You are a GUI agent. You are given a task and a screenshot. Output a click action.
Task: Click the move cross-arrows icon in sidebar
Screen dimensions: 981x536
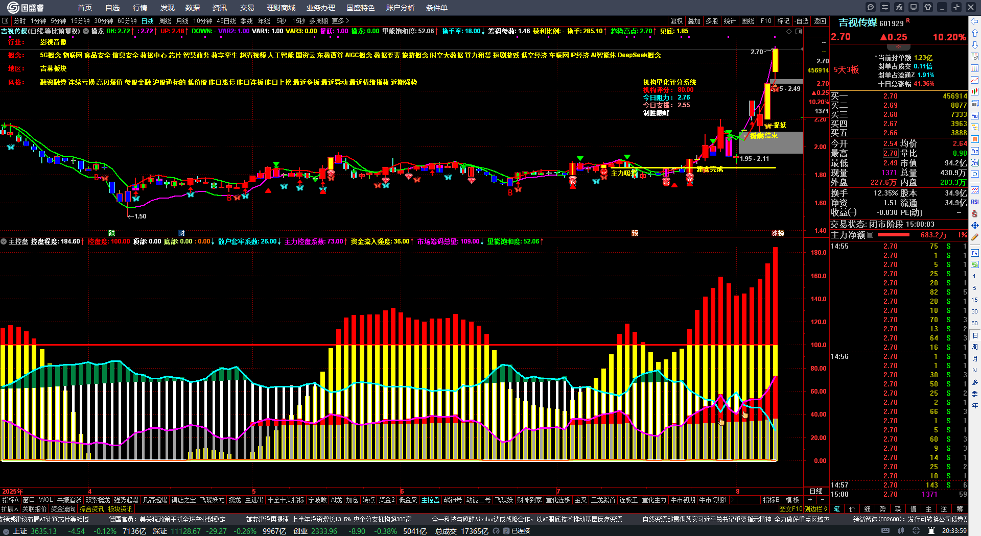click(x=975, y=225)
